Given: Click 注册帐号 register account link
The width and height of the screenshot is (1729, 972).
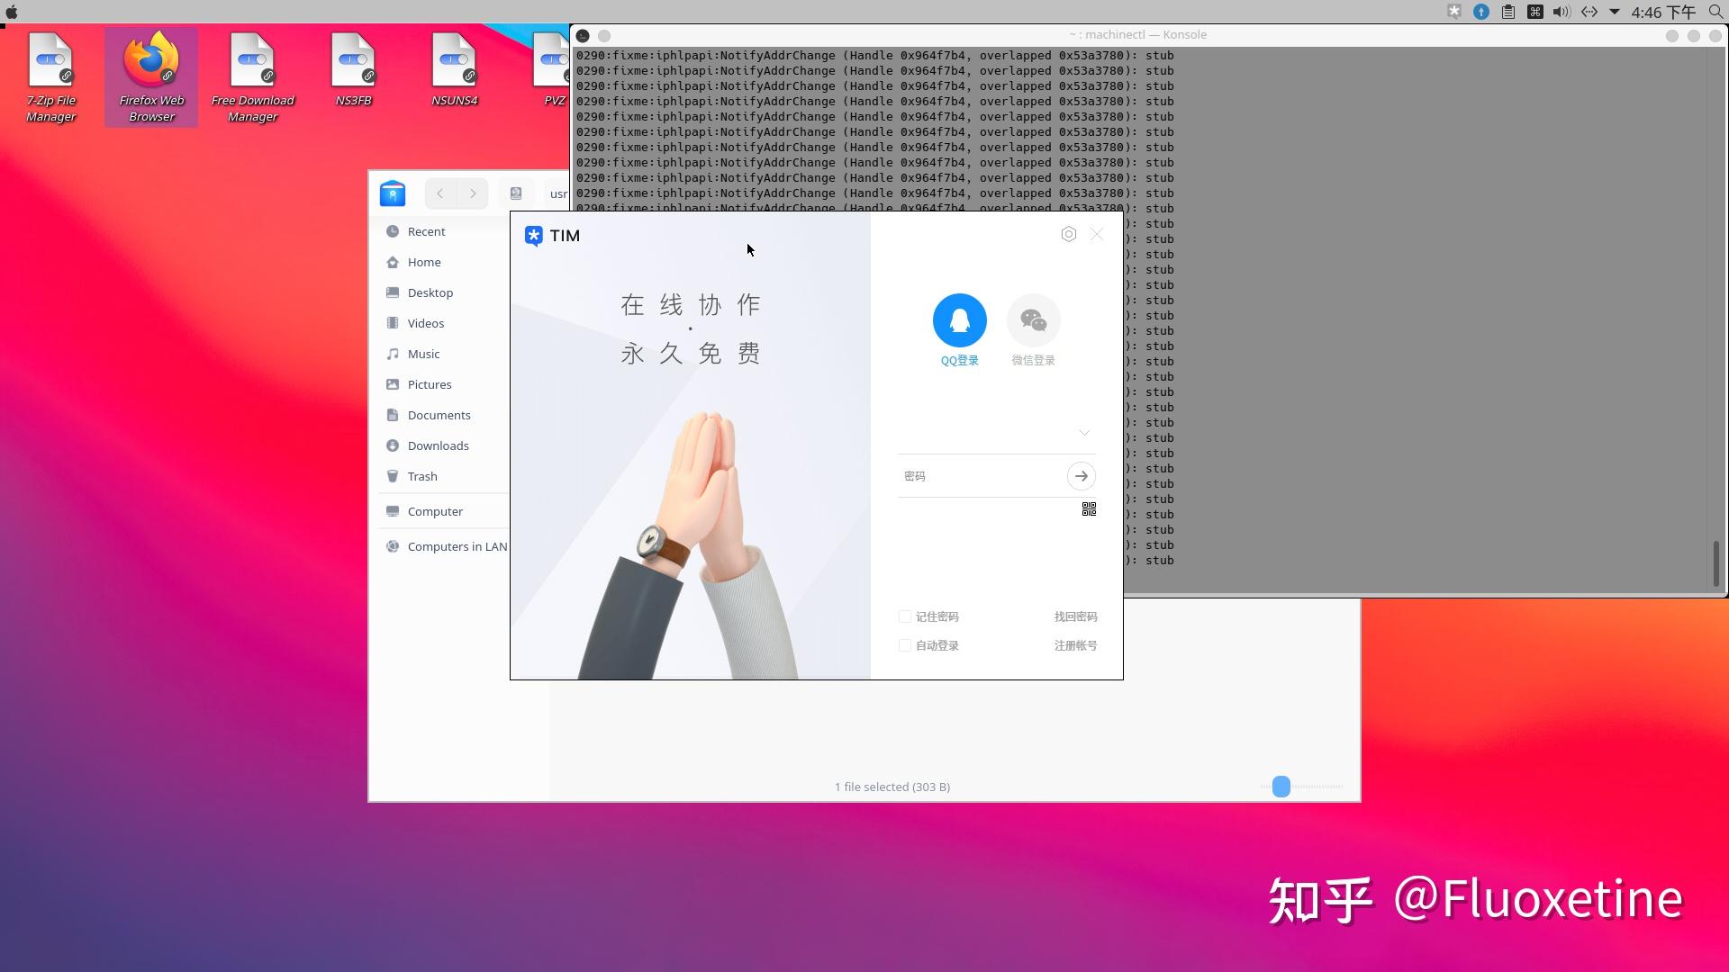Looking at the screenshot, I should pos(1074,644).
